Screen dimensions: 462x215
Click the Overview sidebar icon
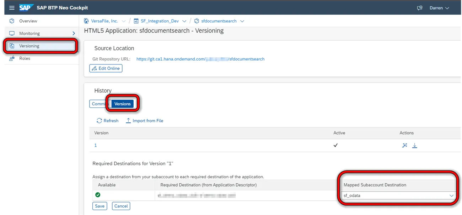12,21
